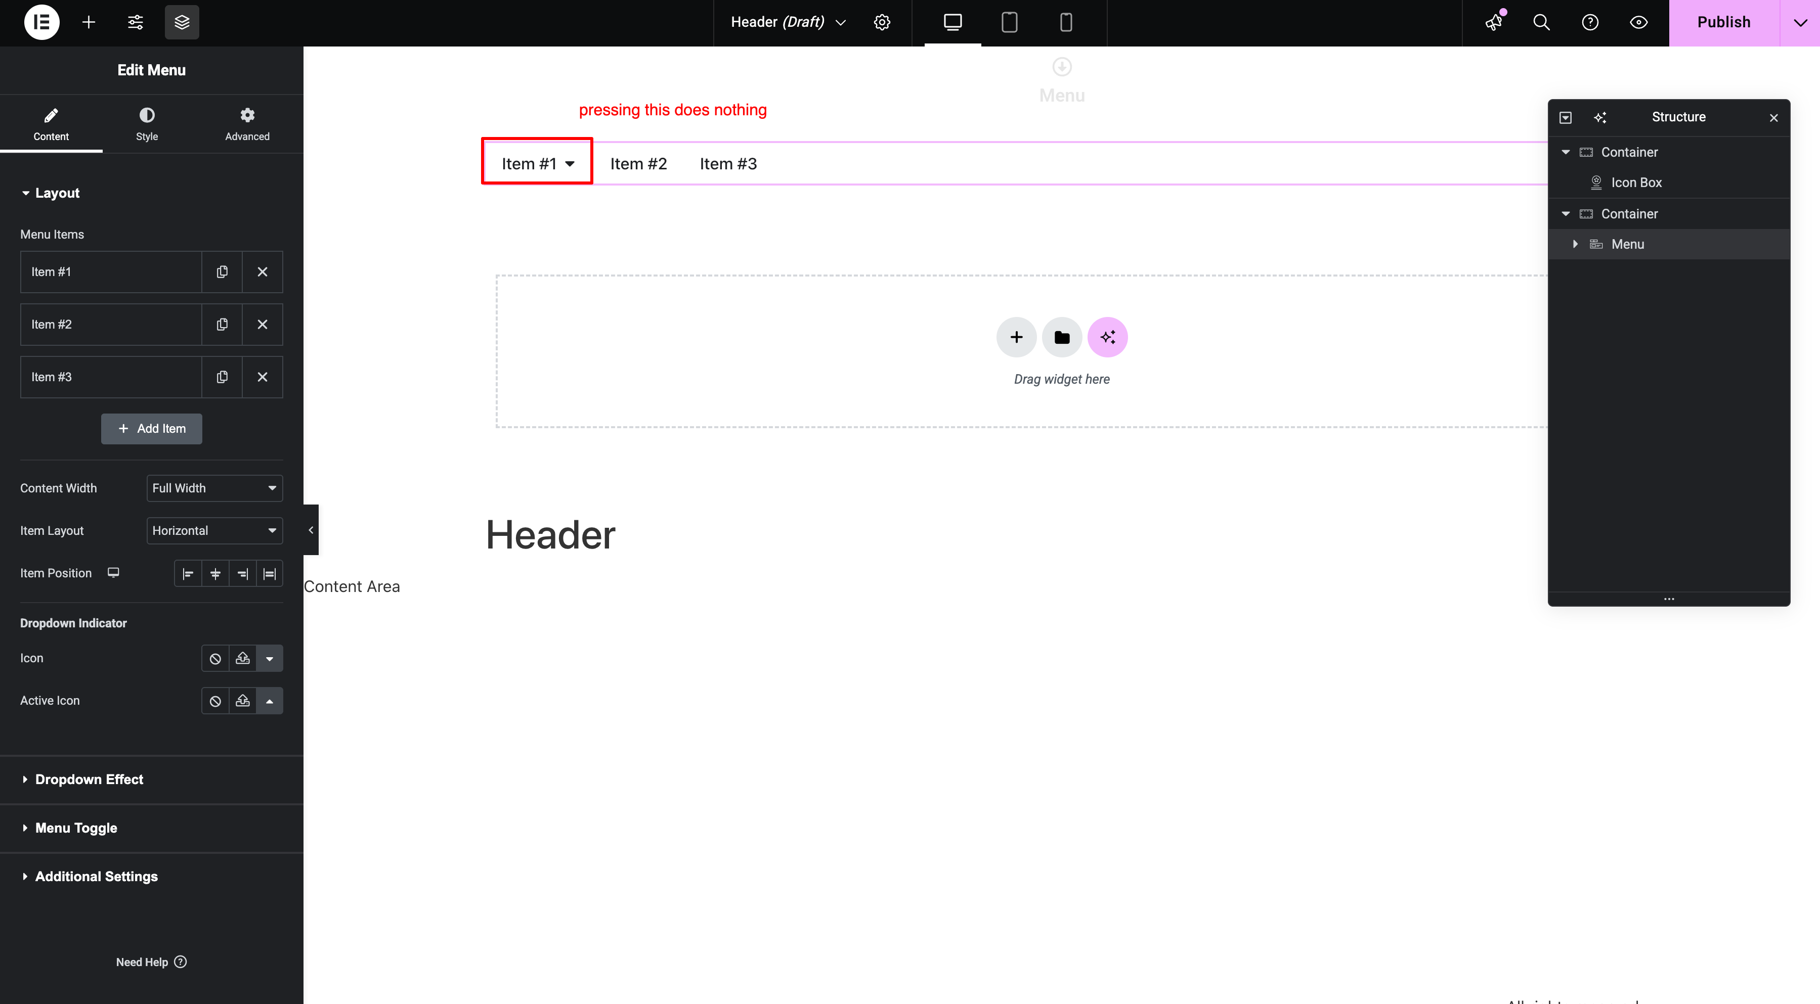1820x1004 pixels.
Task: Add new container with plus button
Action: pos(1016,337)
